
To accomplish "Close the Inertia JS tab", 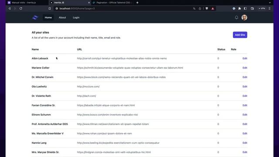I will (x=89, y=3).
